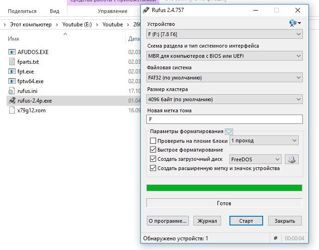Image resolution: width=319 pixels, height=250 pixels.
Task: Click the О программе... button
Action: (x=168, y=221)
